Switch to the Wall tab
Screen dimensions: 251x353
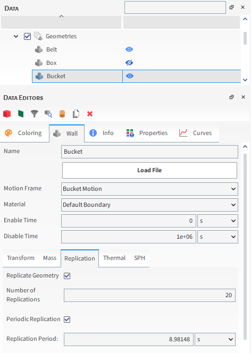[66, 133]
